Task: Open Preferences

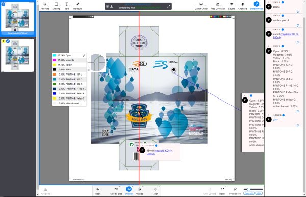Action: point(235,191)
